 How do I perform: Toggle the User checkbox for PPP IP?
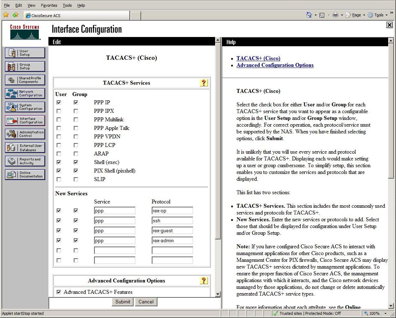pyautogui.click(x=59, y=102)
